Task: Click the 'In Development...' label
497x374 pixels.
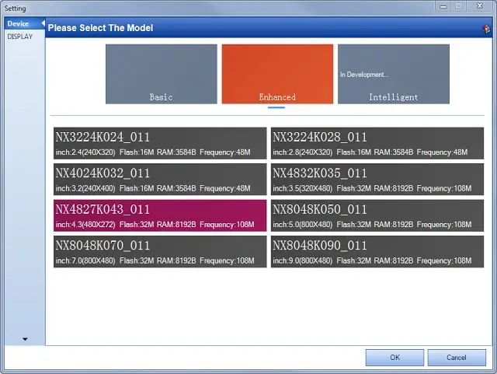Action: point(364,75)
